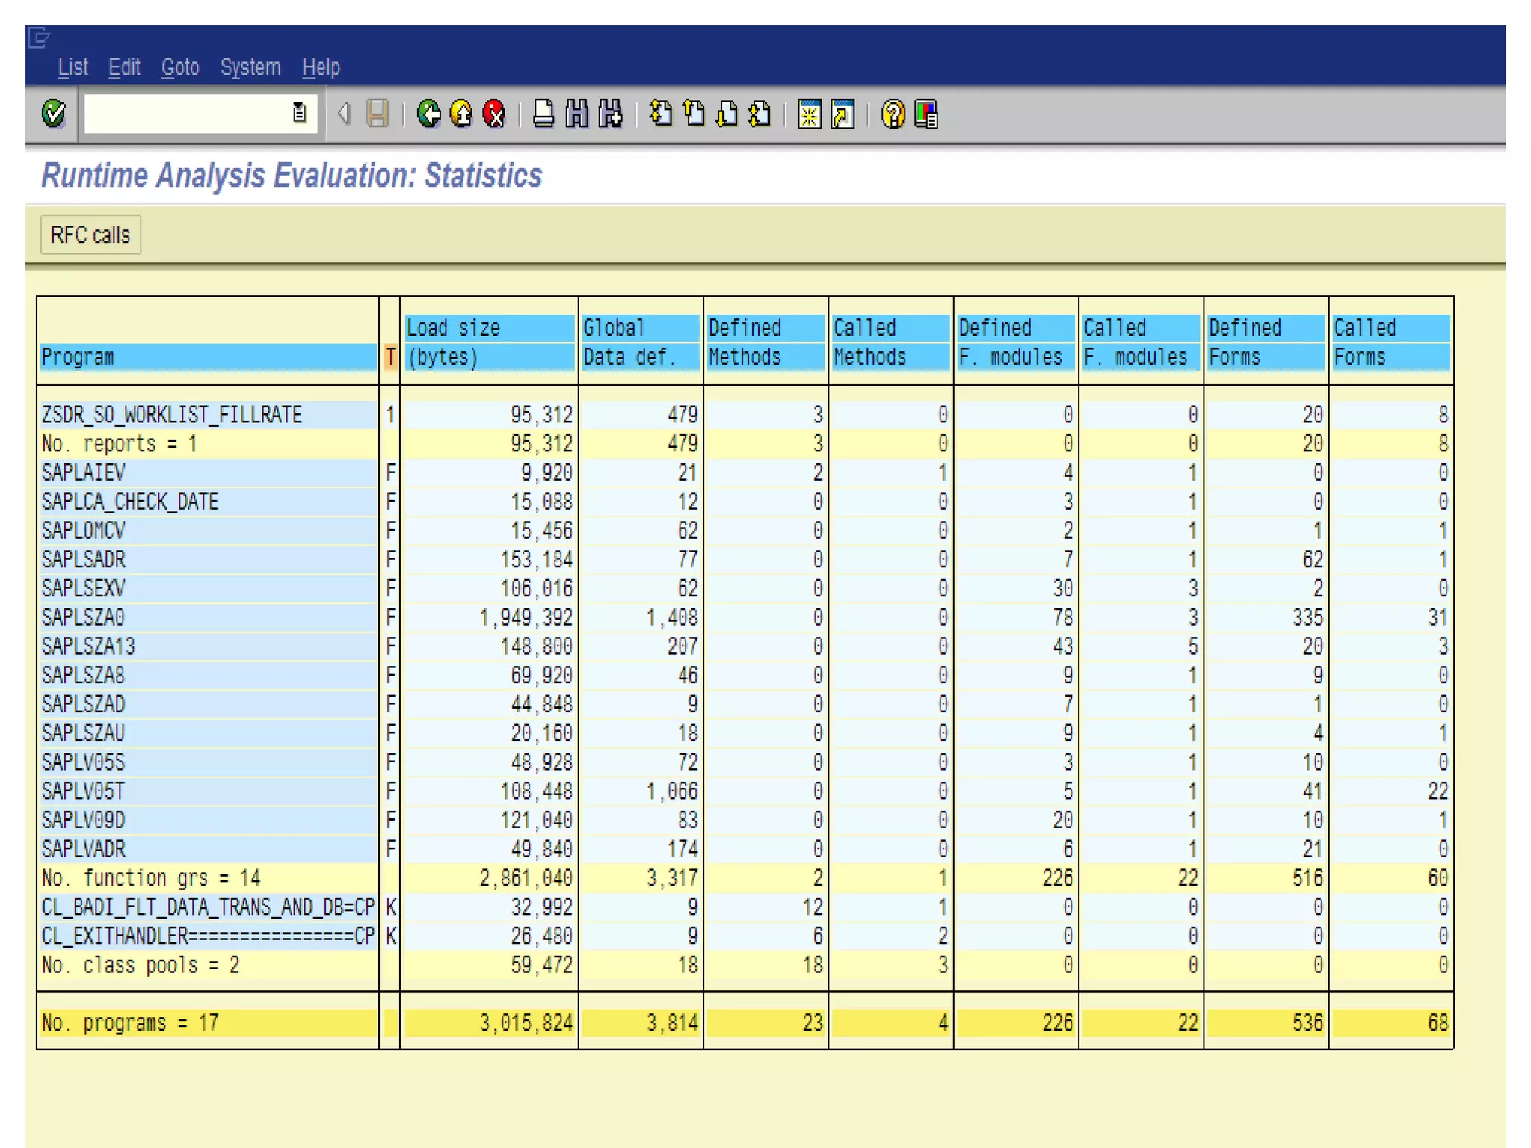The width and height of the screenshot is (1531, 1148).
Task: Select the SAPLV05T program row
Action: click(x=745, y=791)
